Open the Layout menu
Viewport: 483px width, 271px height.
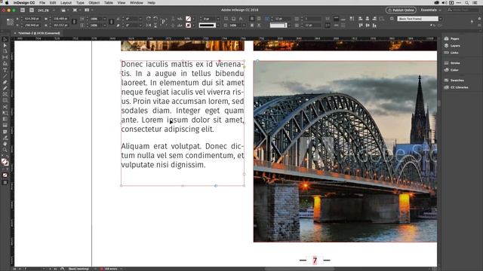coord(66,2)
